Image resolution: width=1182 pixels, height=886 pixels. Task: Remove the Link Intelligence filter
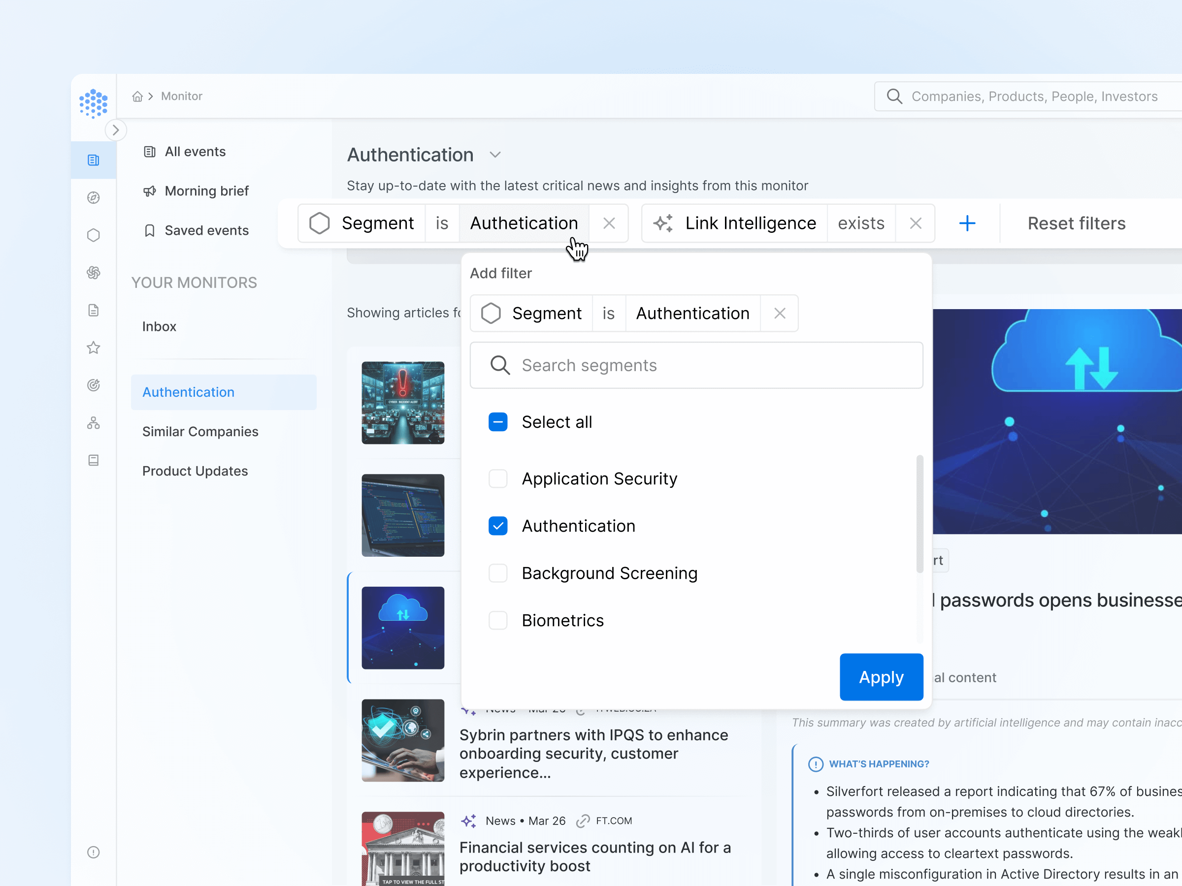[916, 223]
